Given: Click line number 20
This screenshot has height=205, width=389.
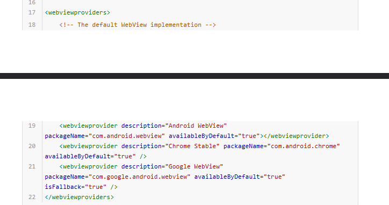Looking at the screenshot, I should [32, 146].
